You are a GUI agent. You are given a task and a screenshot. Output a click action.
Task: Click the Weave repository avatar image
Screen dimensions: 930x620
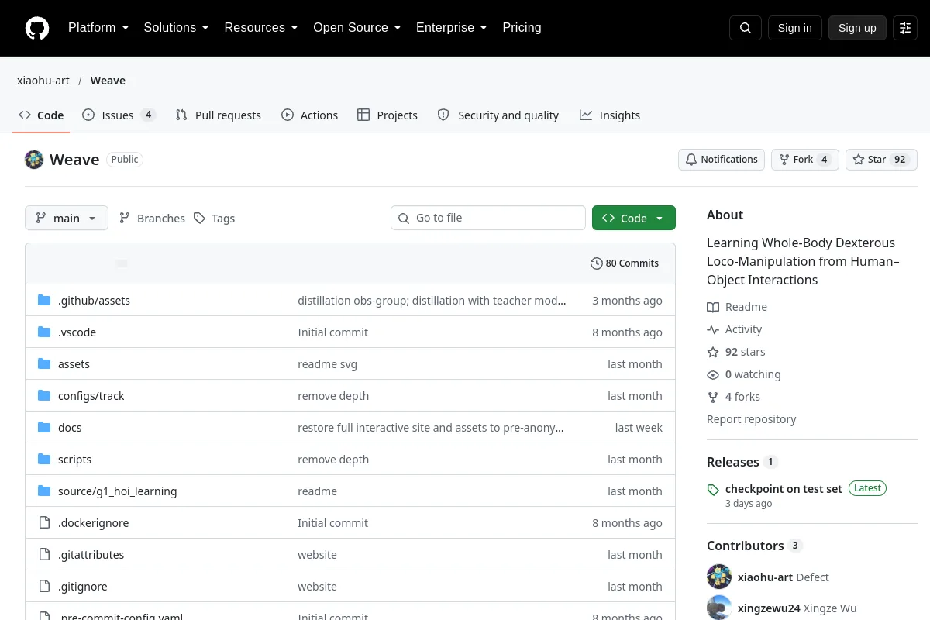pos(34,160)
